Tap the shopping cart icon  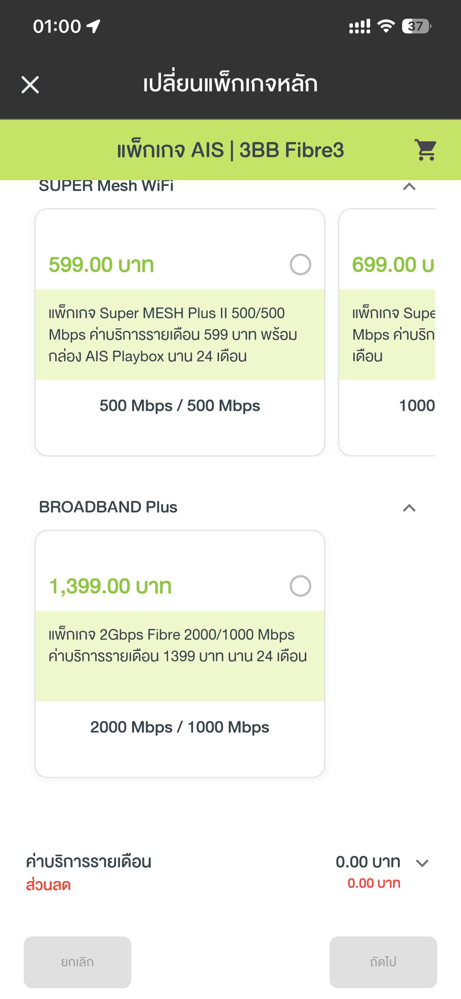pos(425,150)
